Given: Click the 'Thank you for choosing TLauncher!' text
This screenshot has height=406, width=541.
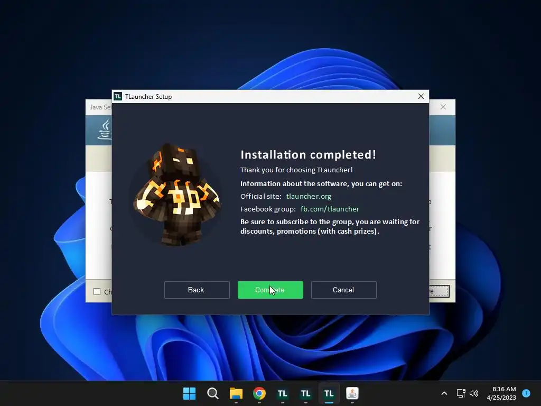Looking at the screenshot, I should tap(296, 170).
